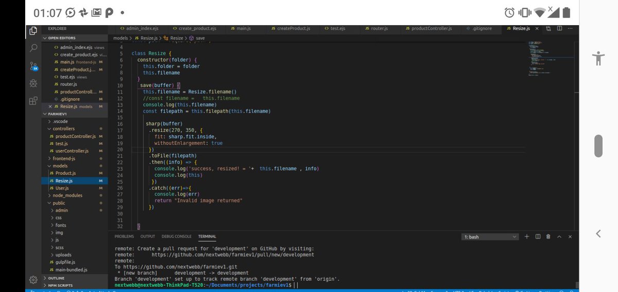Collapse the controllers folder

click(x=63, y=129)
